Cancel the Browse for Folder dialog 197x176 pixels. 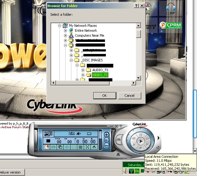(x=130, y=96)
